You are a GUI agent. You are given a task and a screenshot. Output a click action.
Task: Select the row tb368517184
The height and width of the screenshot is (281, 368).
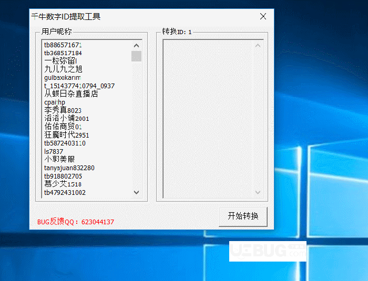(63, 53)
